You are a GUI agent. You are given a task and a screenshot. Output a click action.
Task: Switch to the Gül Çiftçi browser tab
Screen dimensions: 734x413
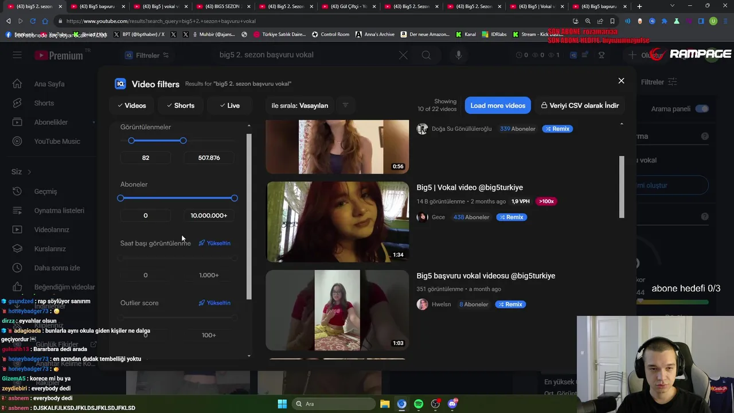pos(348,6)
